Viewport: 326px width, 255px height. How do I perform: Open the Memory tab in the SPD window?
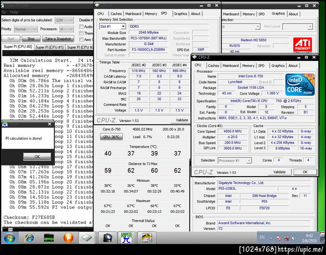tap(151, 14)
